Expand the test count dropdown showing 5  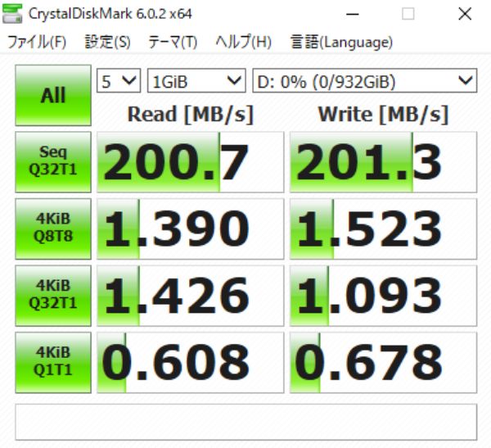pos(119,80)
